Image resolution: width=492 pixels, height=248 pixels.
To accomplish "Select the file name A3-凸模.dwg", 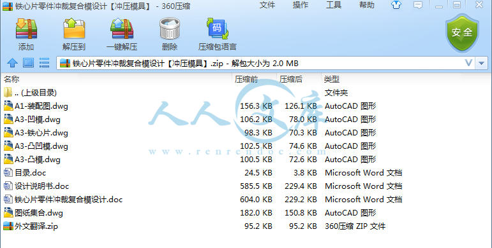I will (38, 160).
